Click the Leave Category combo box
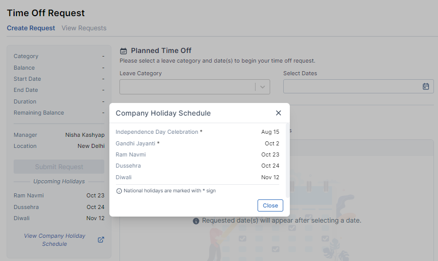 click(195, 87)
